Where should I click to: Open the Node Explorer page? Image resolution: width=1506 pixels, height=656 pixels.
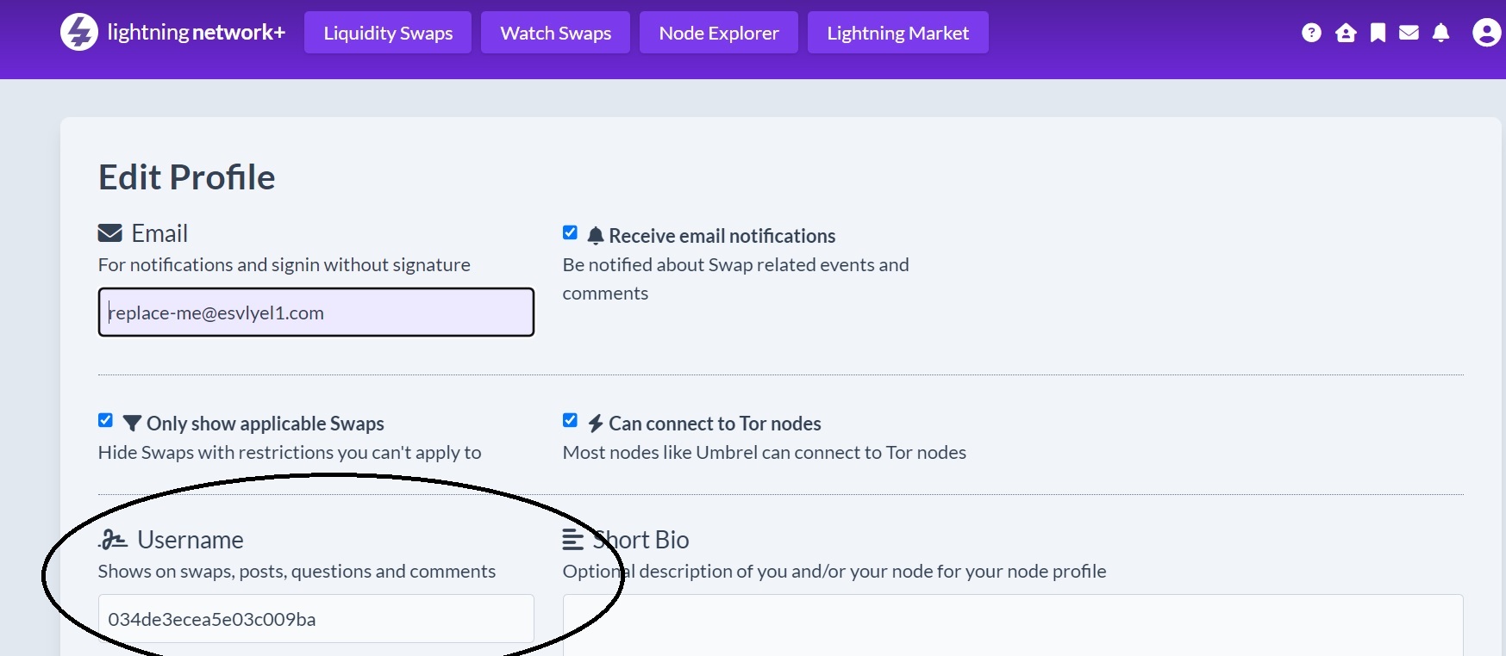718,33
